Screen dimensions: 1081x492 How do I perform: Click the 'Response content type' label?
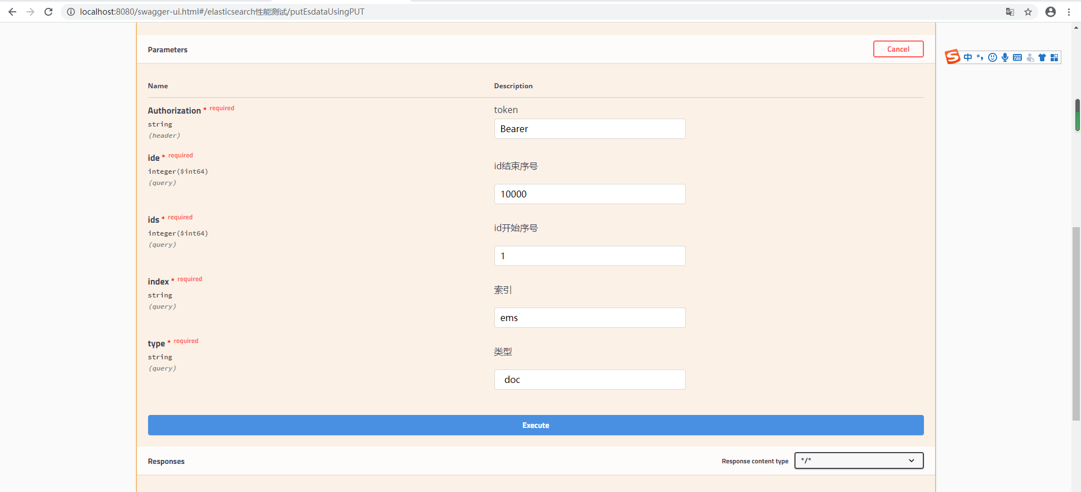pyautogui.click(x=755, y=461)
